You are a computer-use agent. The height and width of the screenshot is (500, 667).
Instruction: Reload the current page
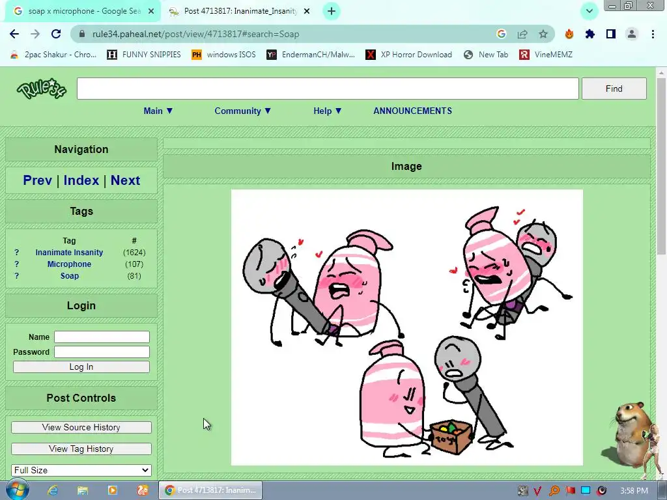[56, 34]
